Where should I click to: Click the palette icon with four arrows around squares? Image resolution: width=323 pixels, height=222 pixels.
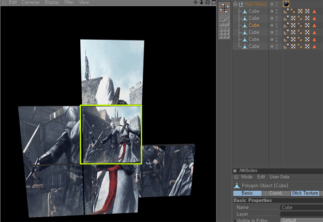(x=224, y=8)
